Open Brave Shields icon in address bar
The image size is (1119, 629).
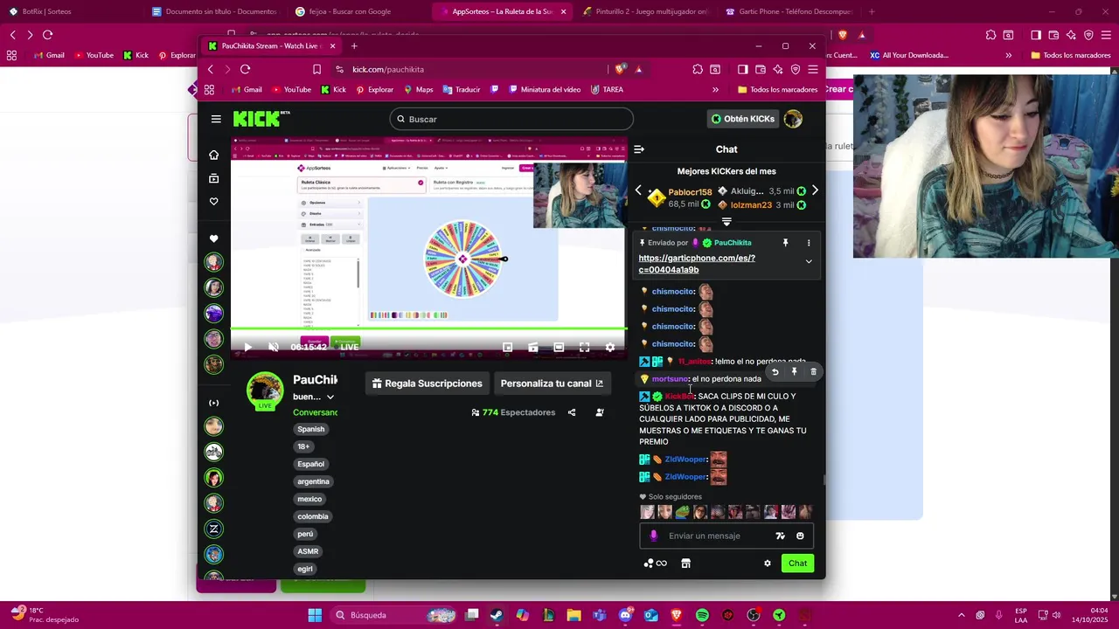(620, 69)
